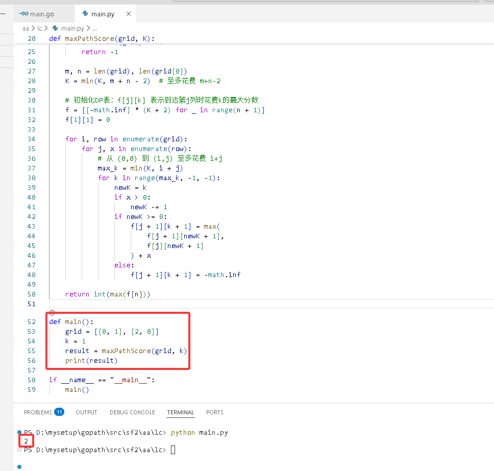This screenshot has height=471, width=494.
Task: Click the 'python main.py' terminal command
Action: [200, 433]
